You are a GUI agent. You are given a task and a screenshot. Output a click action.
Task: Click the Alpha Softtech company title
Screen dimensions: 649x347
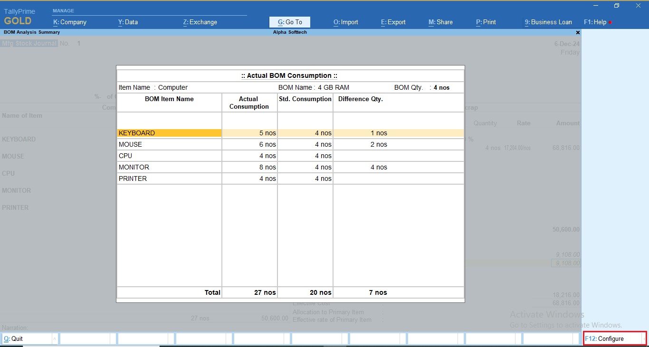[x=290, y=32]
